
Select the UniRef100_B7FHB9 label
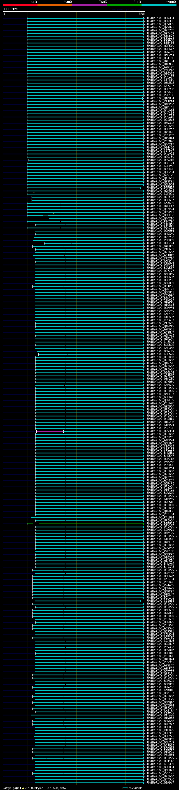tap(161, 188)
